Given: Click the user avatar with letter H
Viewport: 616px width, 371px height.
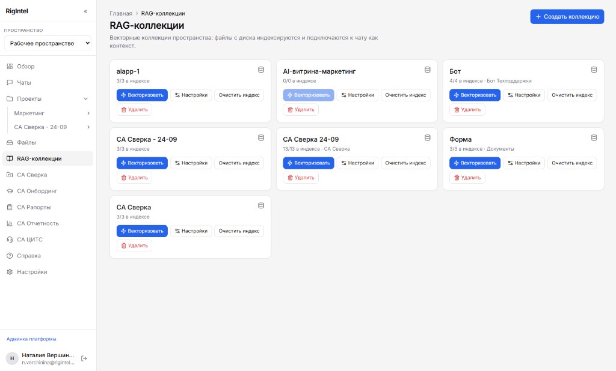Looking at the screenshot, I should (12, 358).
